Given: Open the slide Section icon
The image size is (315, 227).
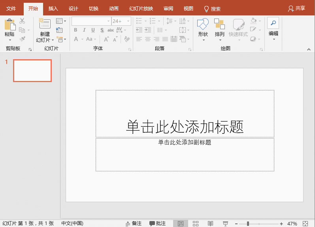Looking at the screenshot, I should point(60,39).
